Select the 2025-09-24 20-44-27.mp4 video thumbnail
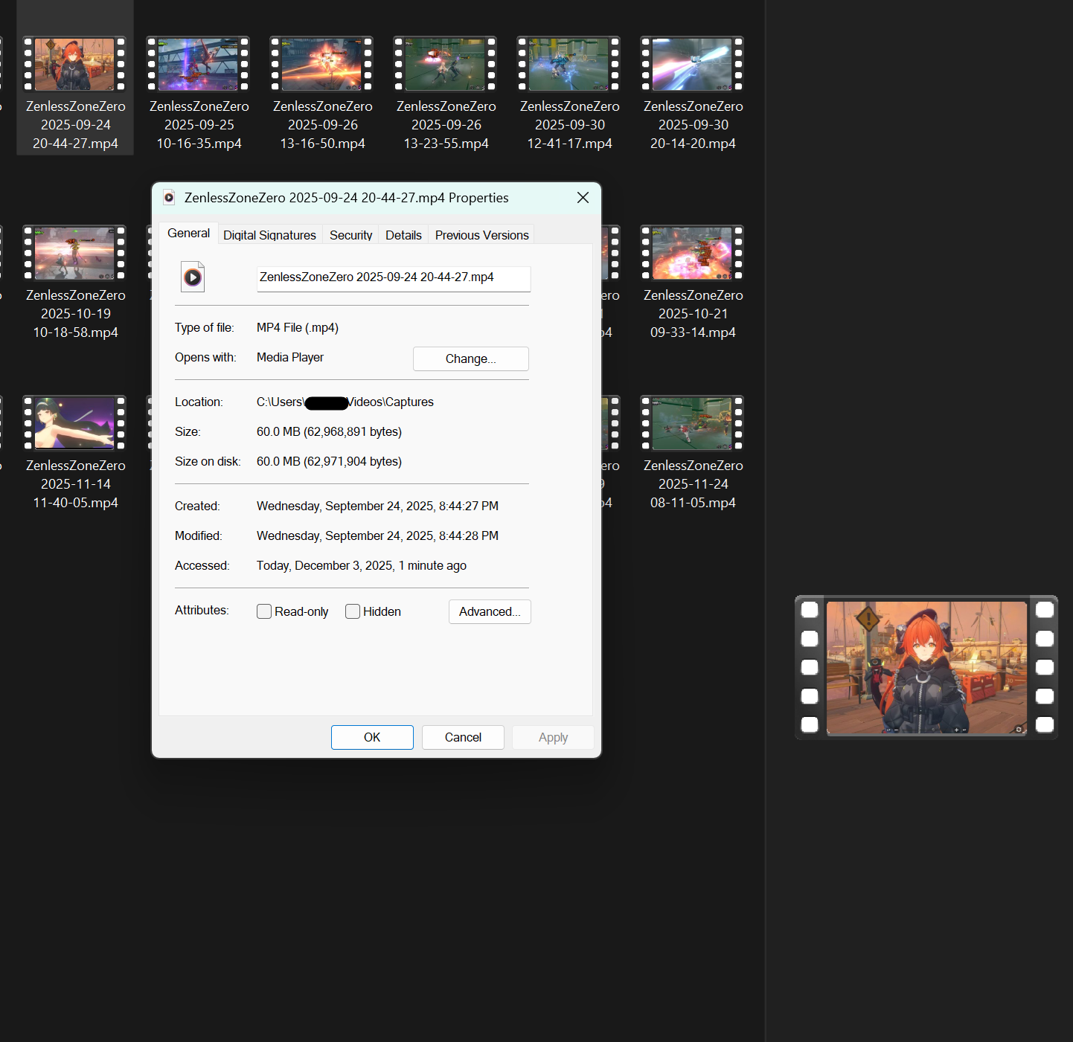Image resolution: width=1073 pixels, height=1042 pixels. tap(74, 64)
